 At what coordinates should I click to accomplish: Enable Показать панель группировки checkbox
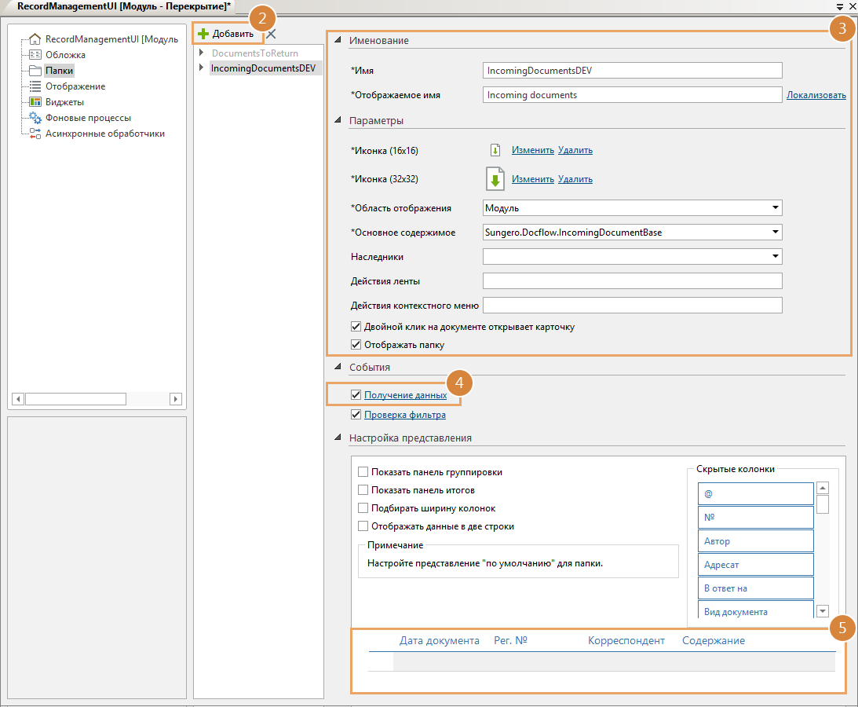coord(363,472)
